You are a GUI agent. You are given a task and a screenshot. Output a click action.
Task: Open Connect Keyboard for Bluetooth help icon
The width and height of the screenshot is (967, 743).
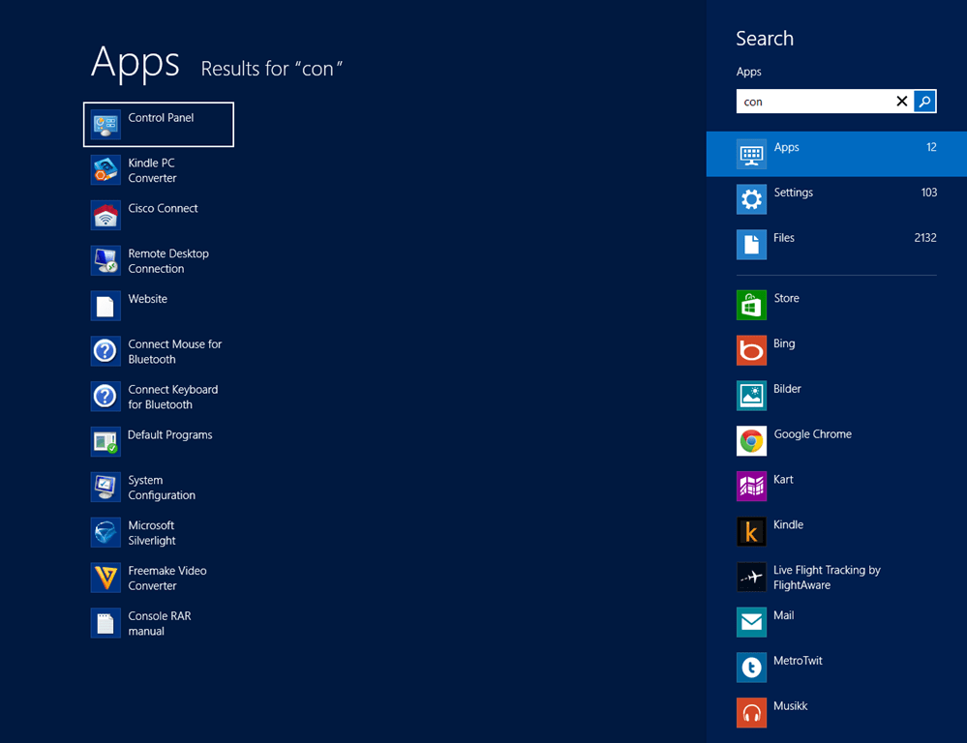(106, 397)
